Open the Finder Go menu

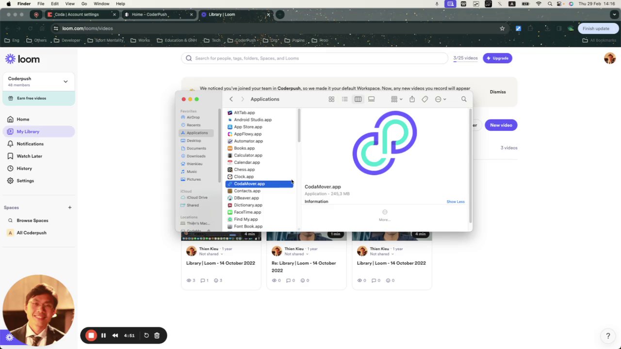pos(84,4)
